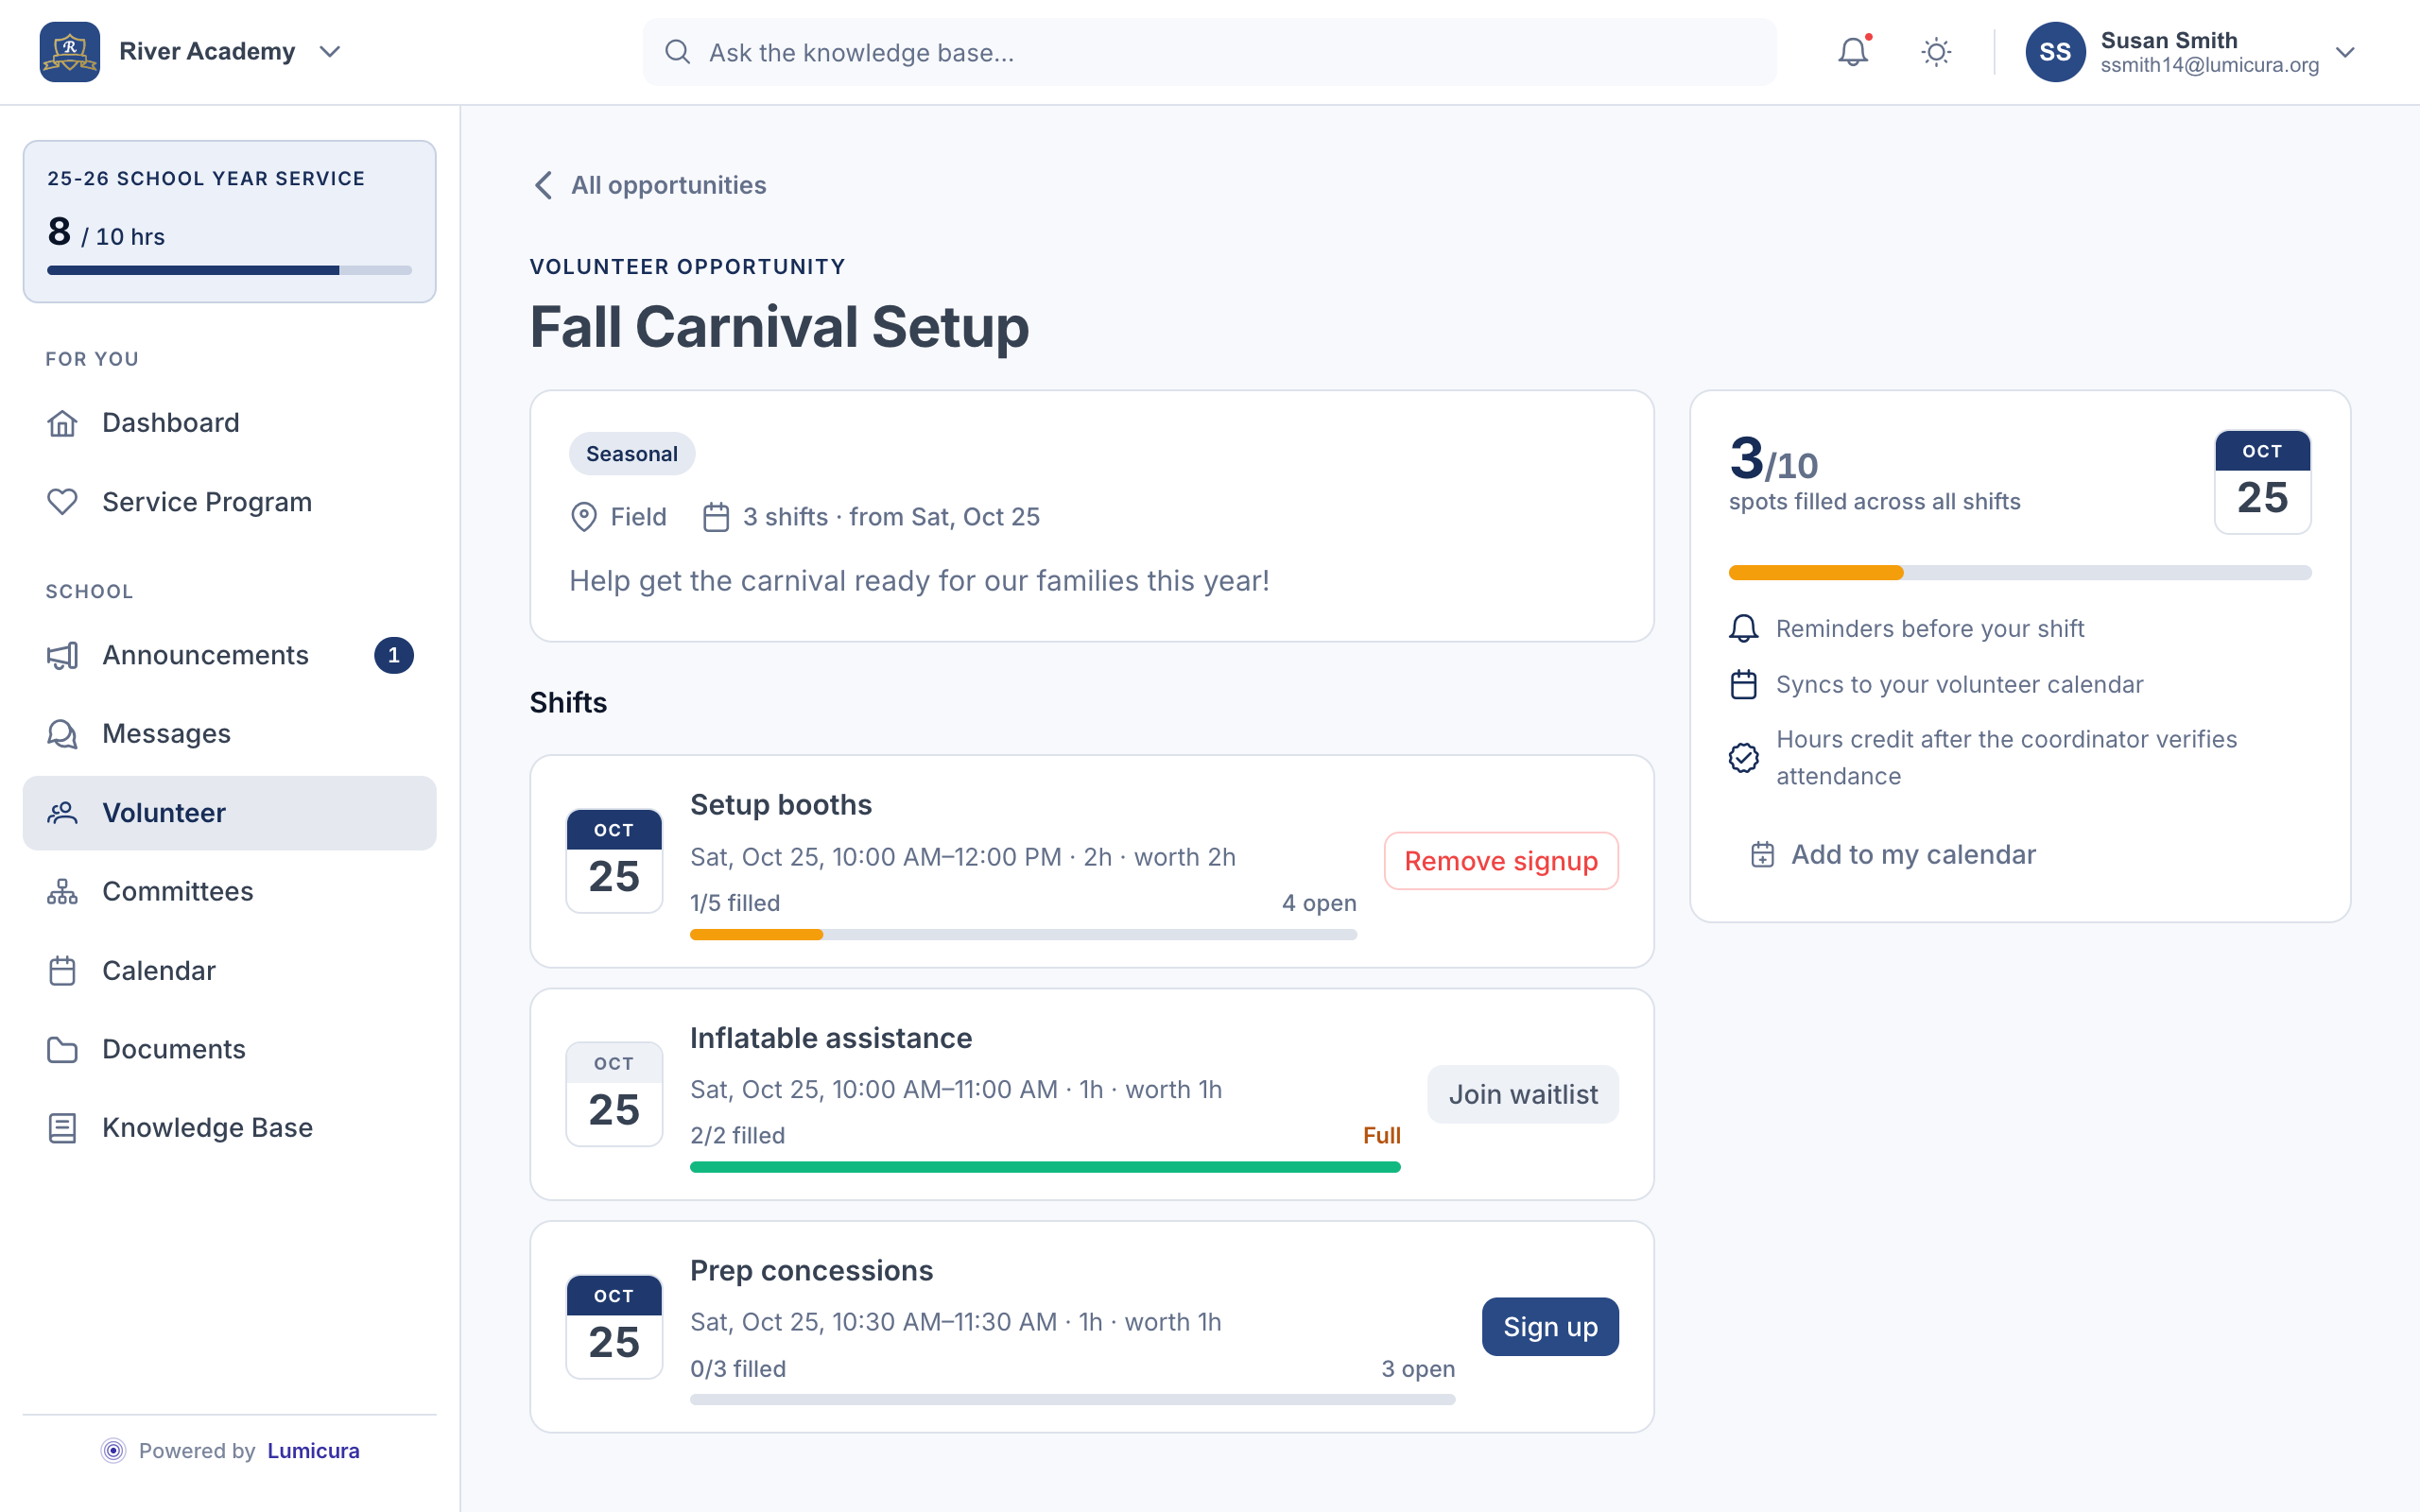The height and width of the screenshot is (1512, 2420).
Task: Open Documents
Action: [229, 1049]
